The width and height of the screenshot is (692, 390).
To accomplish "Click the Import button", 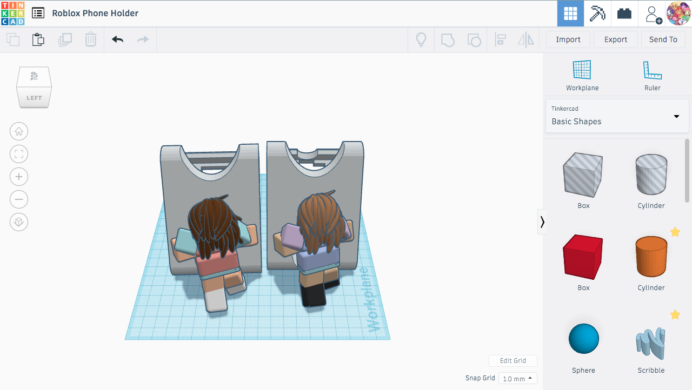I will coord(568,39).
